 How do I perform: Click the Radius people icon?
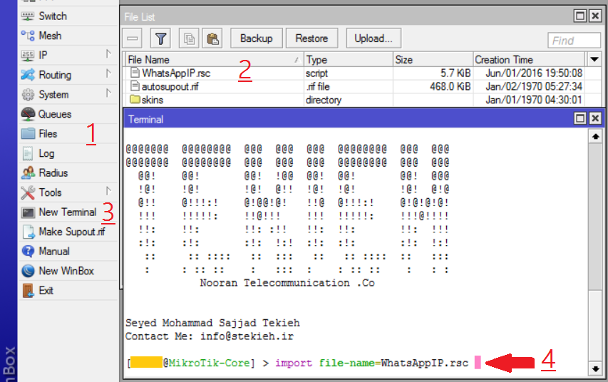tap(28, 173)
